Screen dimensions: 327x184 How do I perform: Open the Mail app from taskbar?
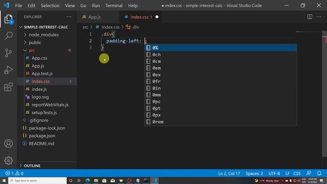pos(112,180)
